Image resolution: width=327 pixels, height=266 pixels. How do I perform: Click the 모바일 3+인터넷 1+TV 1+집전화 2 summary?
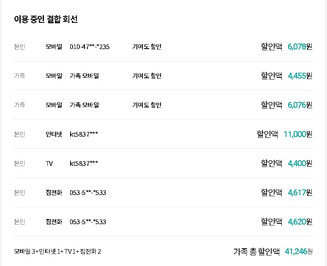(57, 252)
